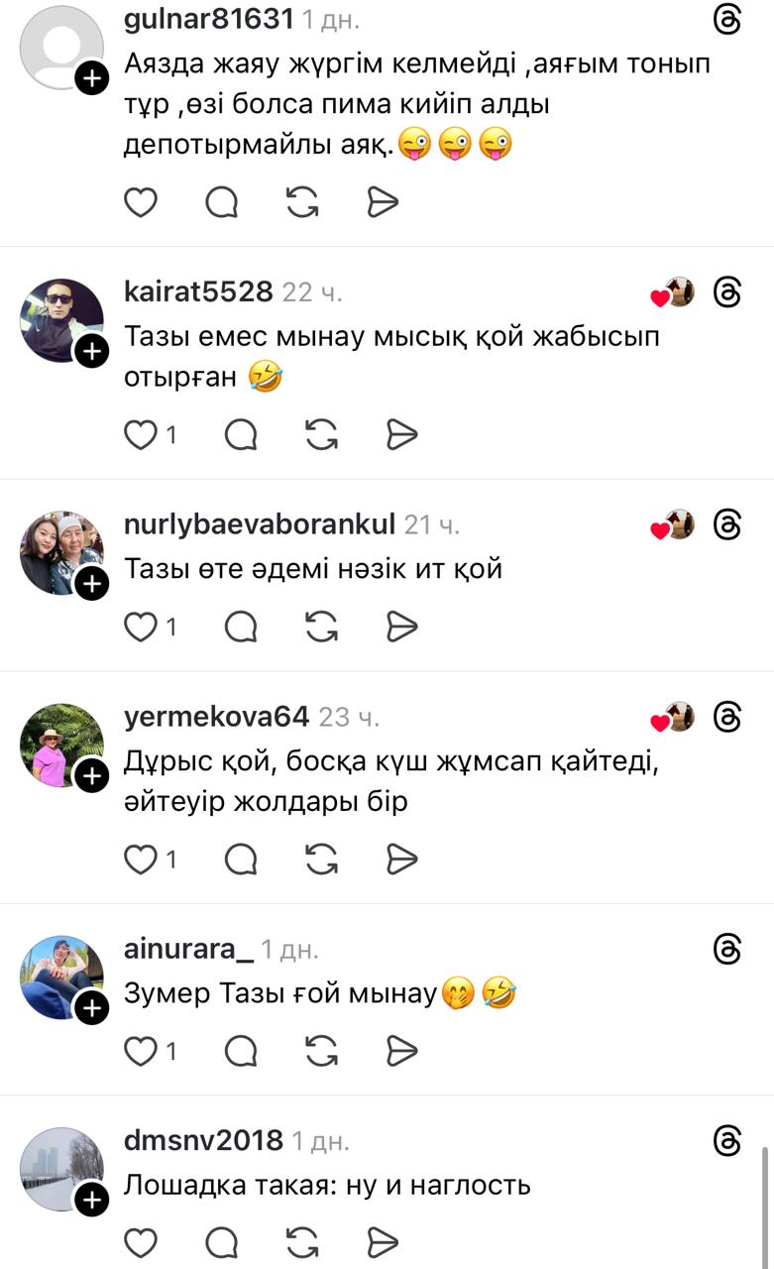The height and width of the screenshot is (1269, 774).
Task: Open Threads icon beside yermekova64's comment
Action: 727,717
